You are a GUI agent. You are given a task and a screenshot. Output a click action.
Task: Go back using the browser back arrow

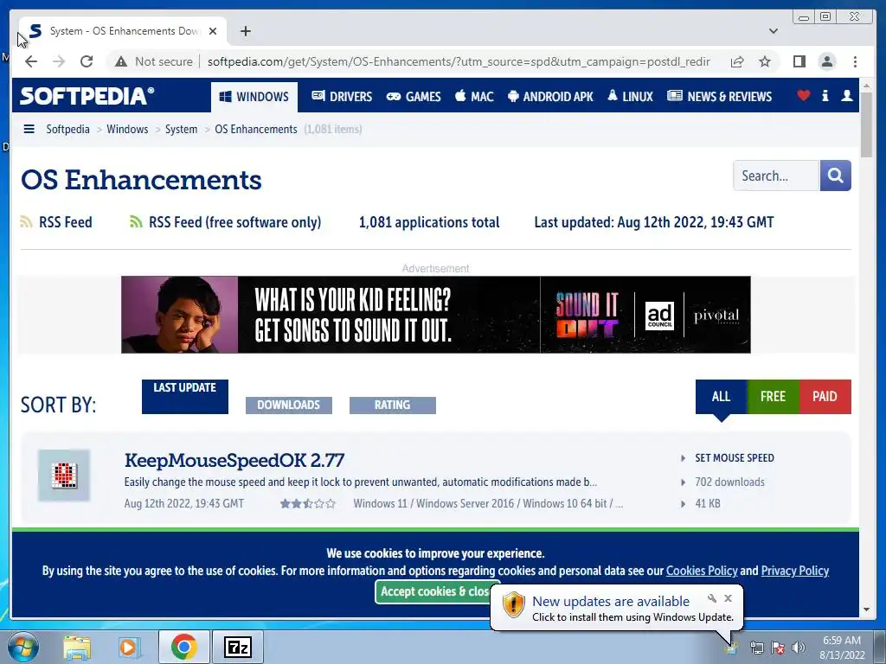[x=31, y=61]
